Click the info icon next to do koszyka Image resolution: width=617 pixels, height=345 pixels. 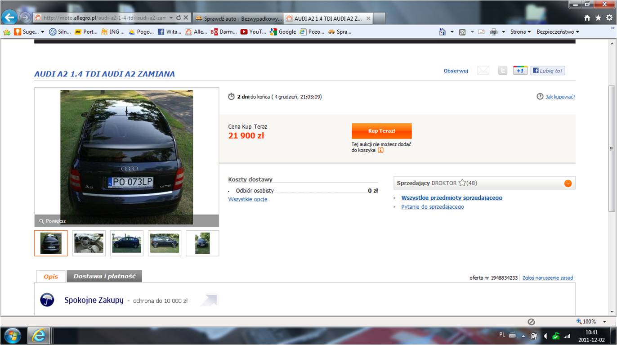point(380,150)
